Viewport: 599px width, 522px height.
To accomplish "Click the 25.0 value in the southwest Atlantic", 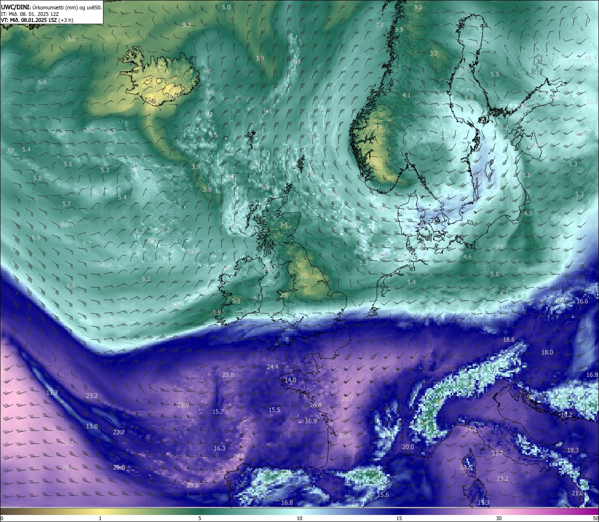I will (x=119, y=468).
